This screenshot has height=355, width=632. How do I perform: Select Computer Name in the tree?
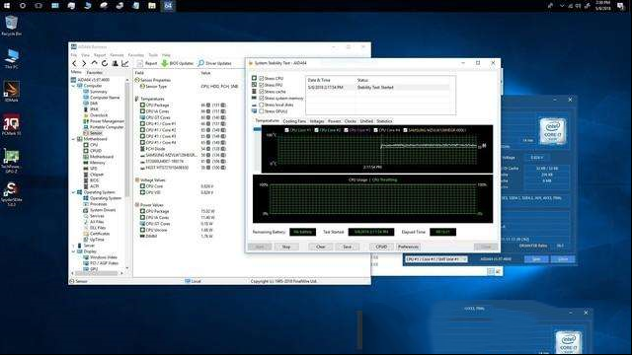pyautogui.click(x=101, y=98)
